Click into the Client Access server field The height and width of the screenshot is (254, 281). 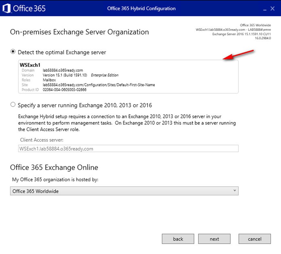pos(128,149)
